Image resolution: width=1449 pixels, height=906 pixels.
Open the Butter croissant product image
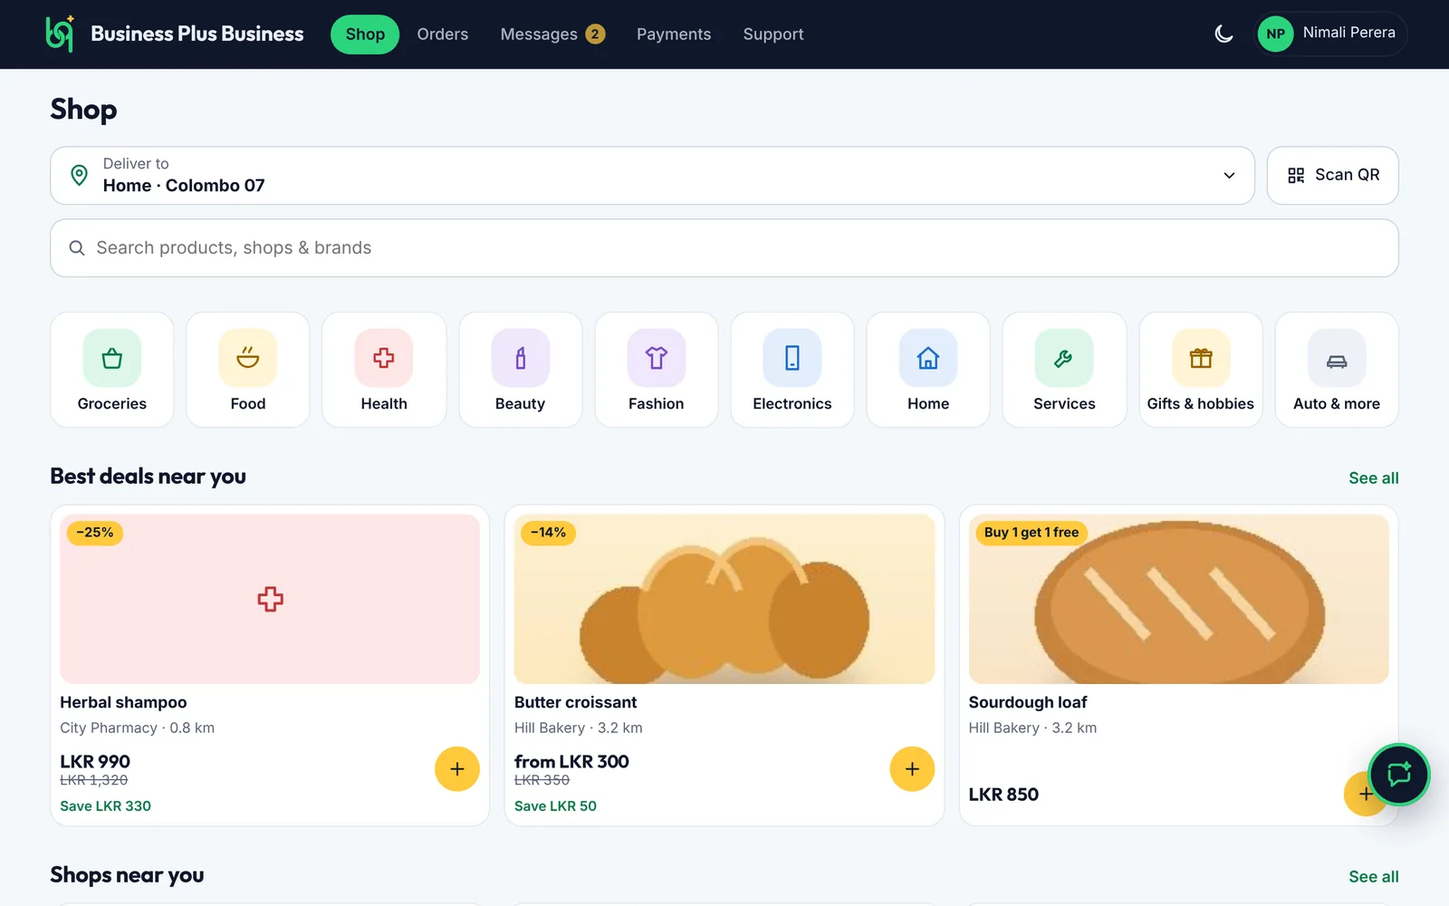(724, 599)
